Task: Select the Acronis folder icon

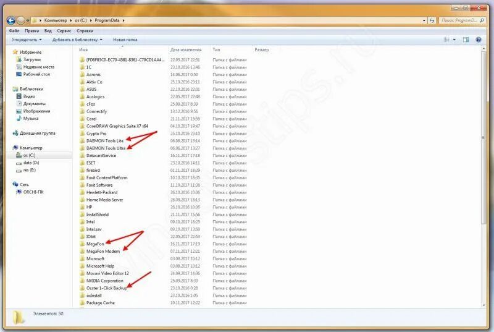Action: (82, 74)
